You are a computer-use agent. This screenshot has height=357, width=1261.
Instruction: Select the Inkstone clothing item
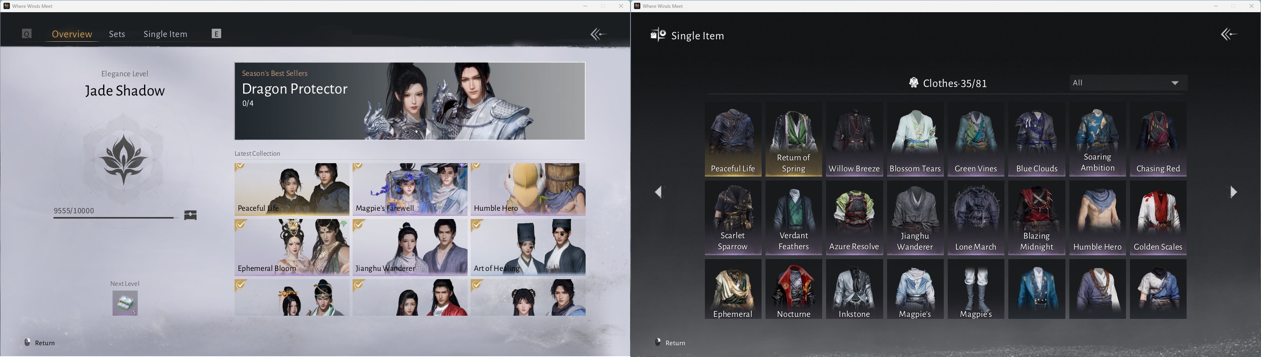tap(854, 289)
